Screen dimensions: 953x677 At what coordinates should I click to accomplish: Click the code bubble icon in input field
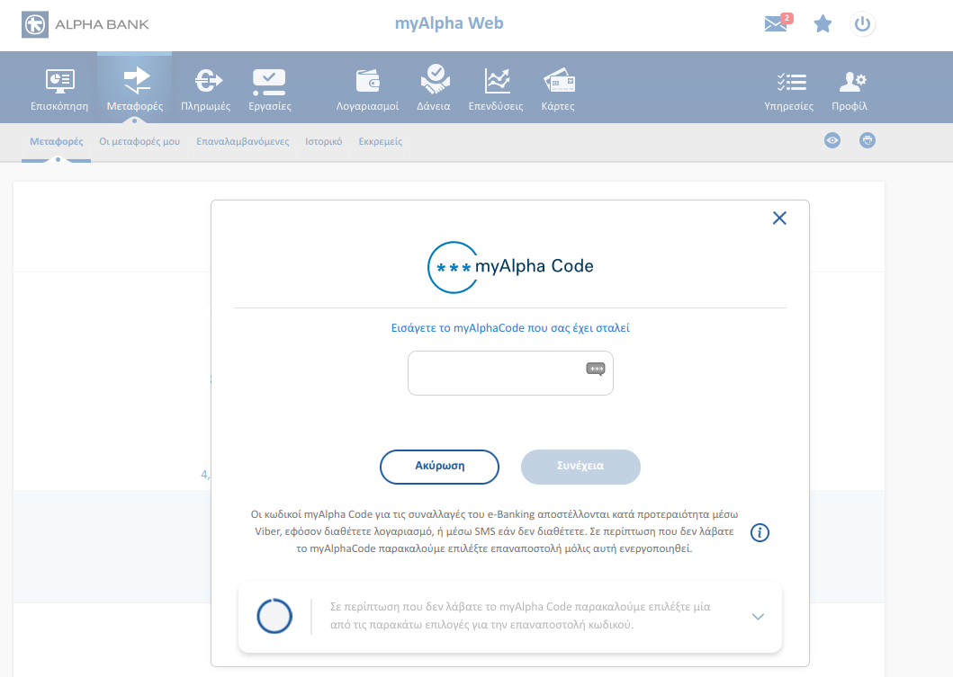click(x=596, y=369)
